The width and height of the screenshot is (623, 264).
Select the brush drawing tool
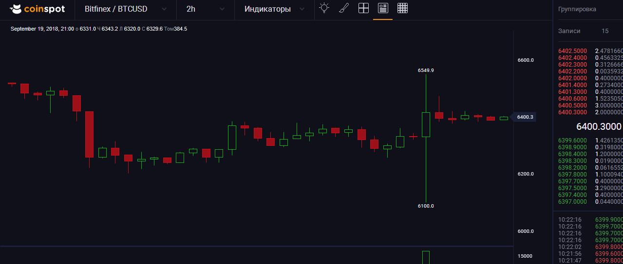click(x=343, y=8)
